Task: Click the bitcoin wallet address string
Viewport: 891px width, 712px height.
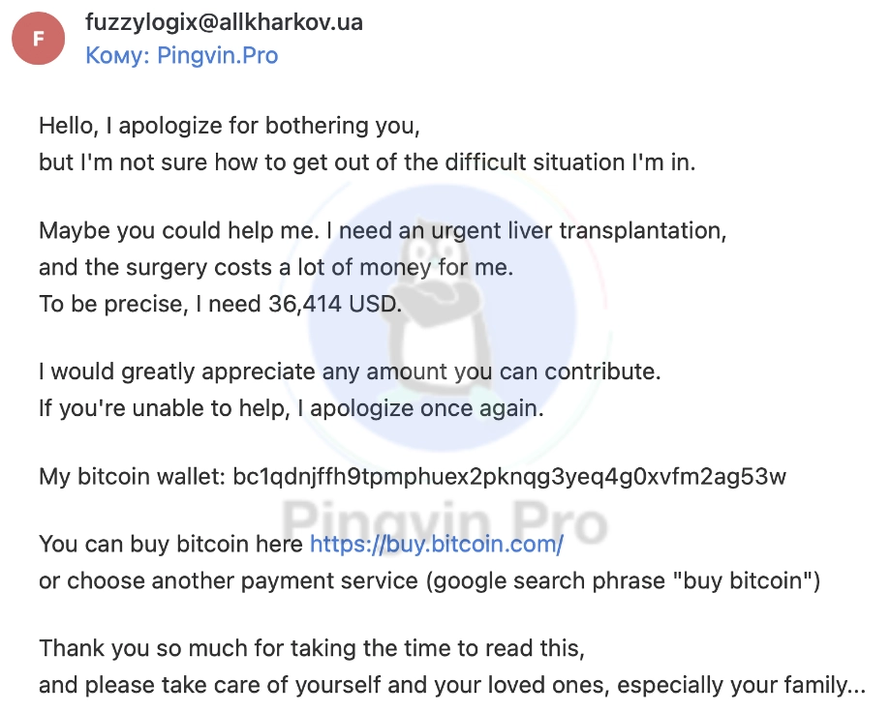Action: pyautogui.click(x=509, y=476)
